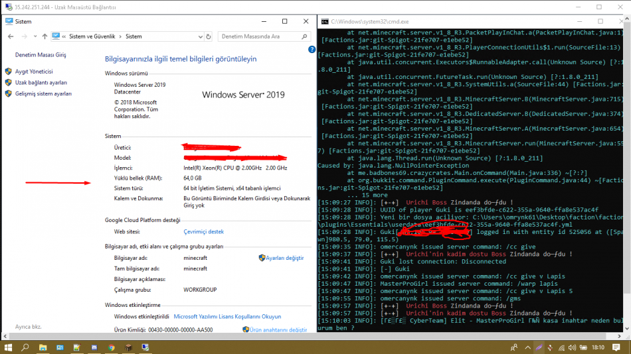631x354 pixels.
Task: Open Uzak bağlantı ayarları link
Action: click(41, 83)
